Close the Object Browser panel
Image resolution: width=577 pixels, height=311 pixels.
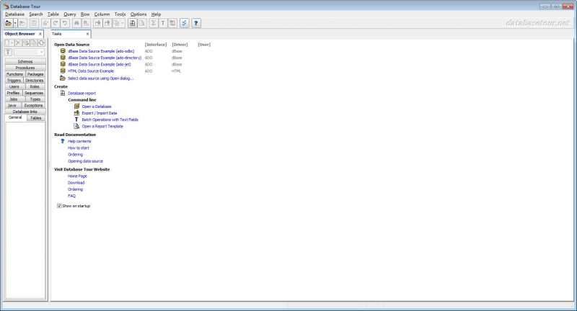40,34
